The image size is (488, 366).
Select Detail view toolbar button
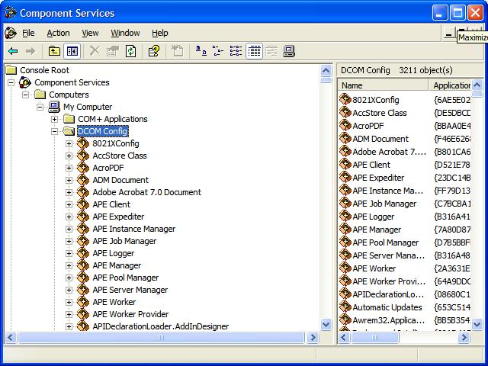(254, 51)
